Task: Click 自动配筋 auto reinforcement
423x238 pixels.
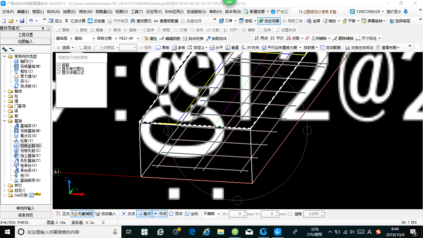Action: point(330,47)
